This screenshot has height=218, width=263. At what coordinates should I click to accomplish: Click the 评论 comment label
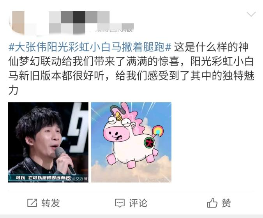point(138,203)
